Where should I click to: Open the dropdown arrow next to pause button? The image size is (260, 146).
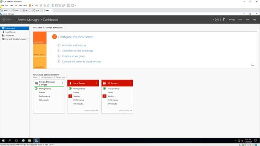tap(32, 5)
